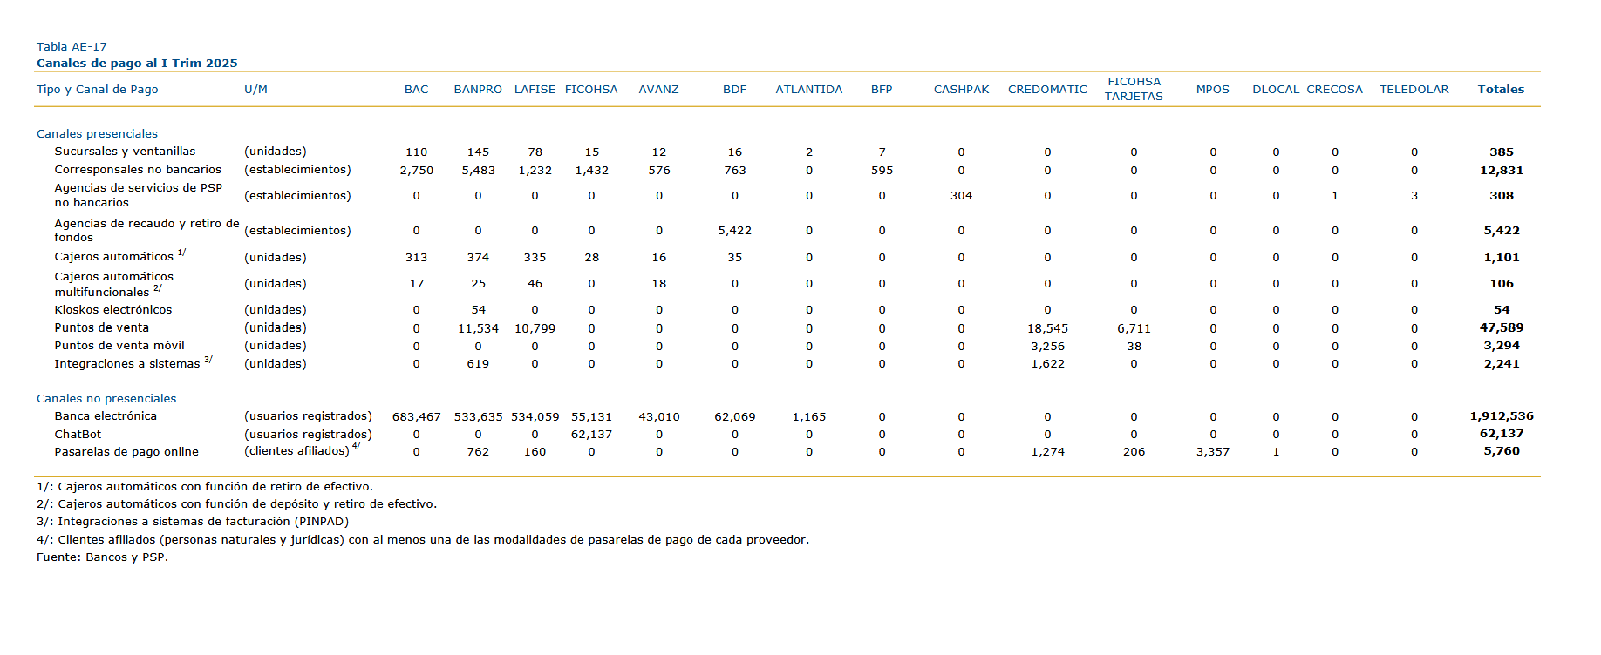This screenshot has width=1601, height=655.
Task: Click the 'FICOHSA TARJETAS' column header
Action: pyautogui.click(x=1134, y=89)
